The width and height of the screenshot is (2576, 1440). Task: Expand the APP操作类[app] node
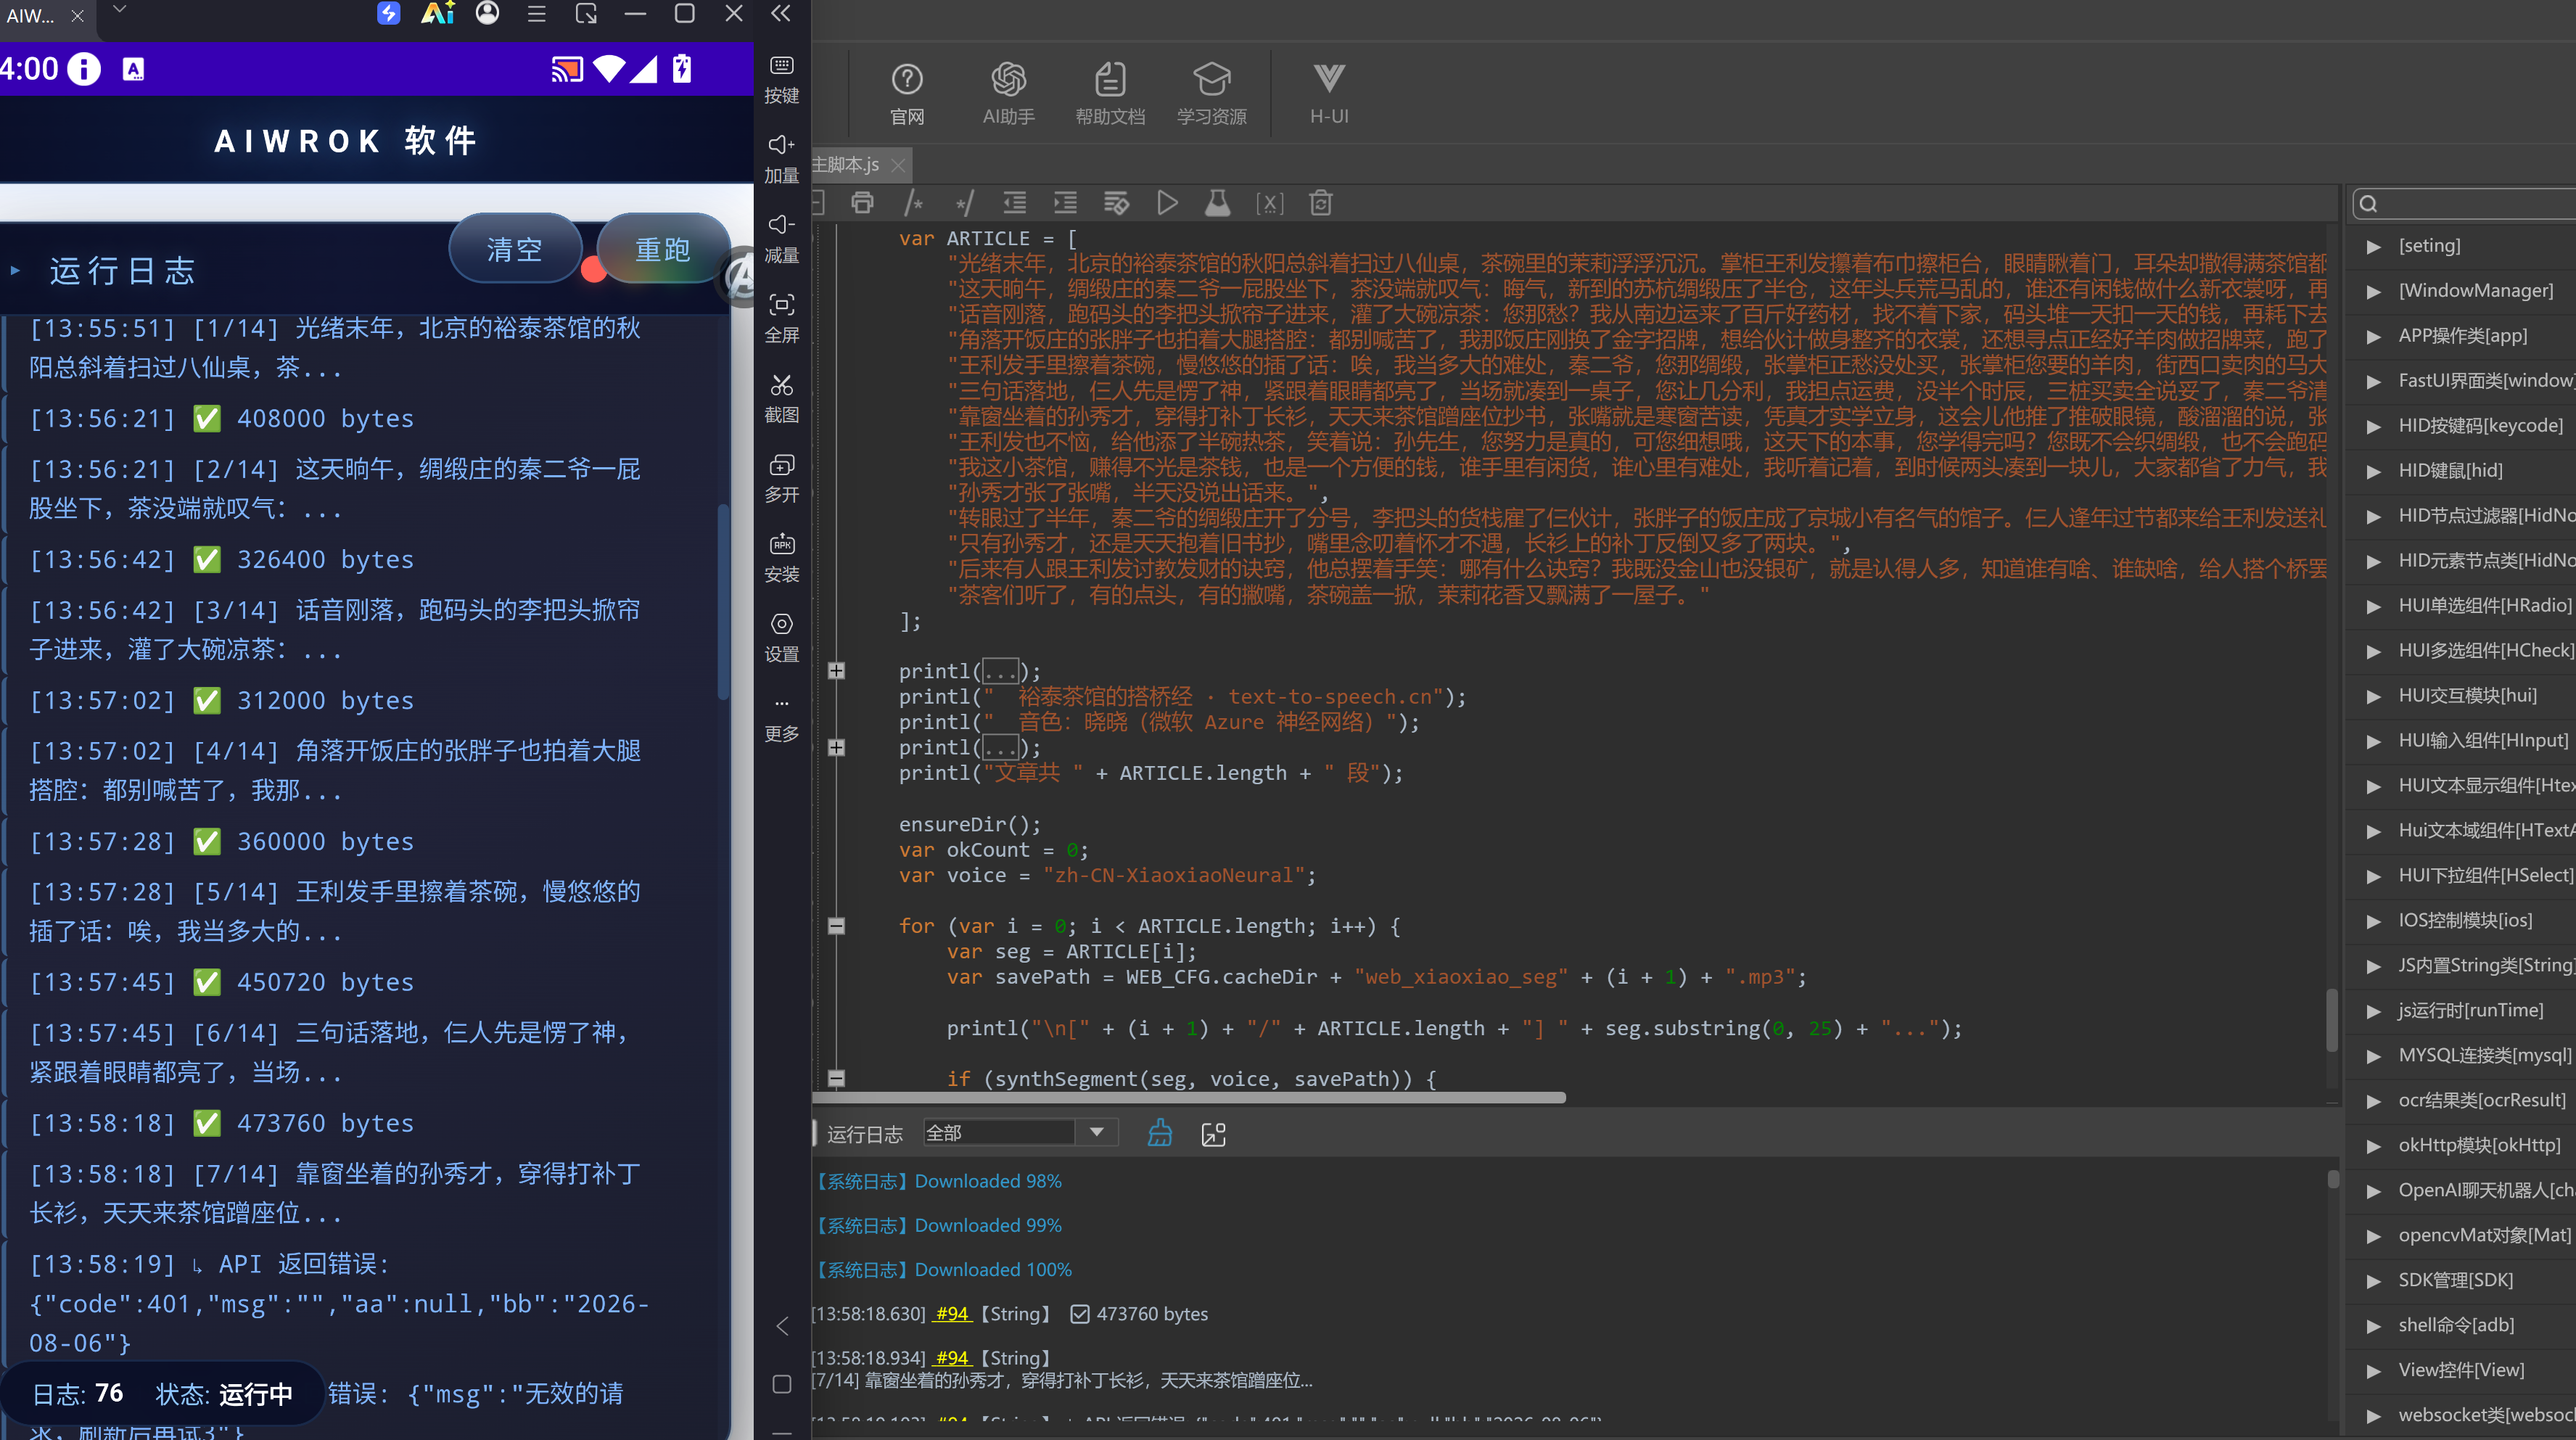tap(2373, 336)
